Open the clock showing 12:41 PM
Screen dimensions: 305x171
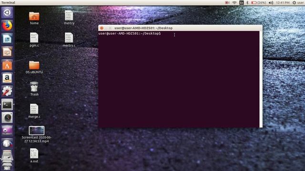[283, 3]
